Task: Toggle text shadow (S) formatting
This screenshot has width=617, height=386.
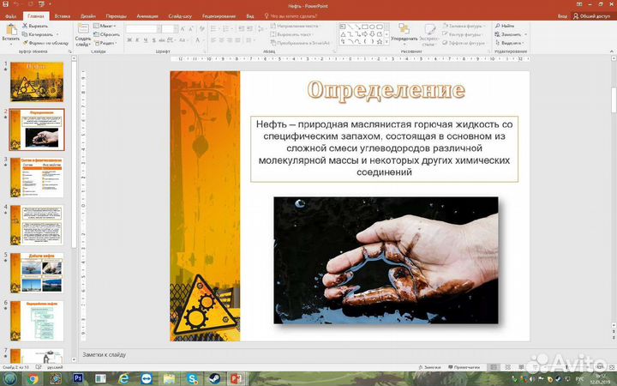Action: 154,40
